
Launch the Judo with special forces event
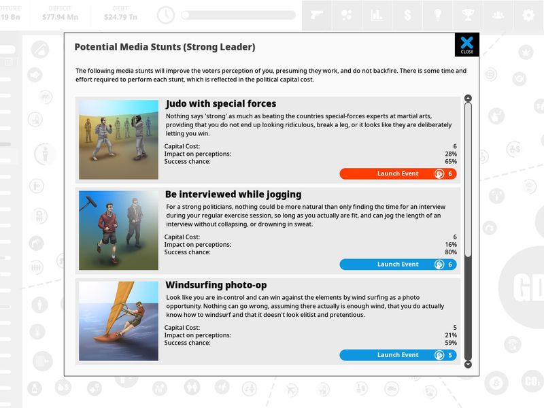click(x=398, y=174)
